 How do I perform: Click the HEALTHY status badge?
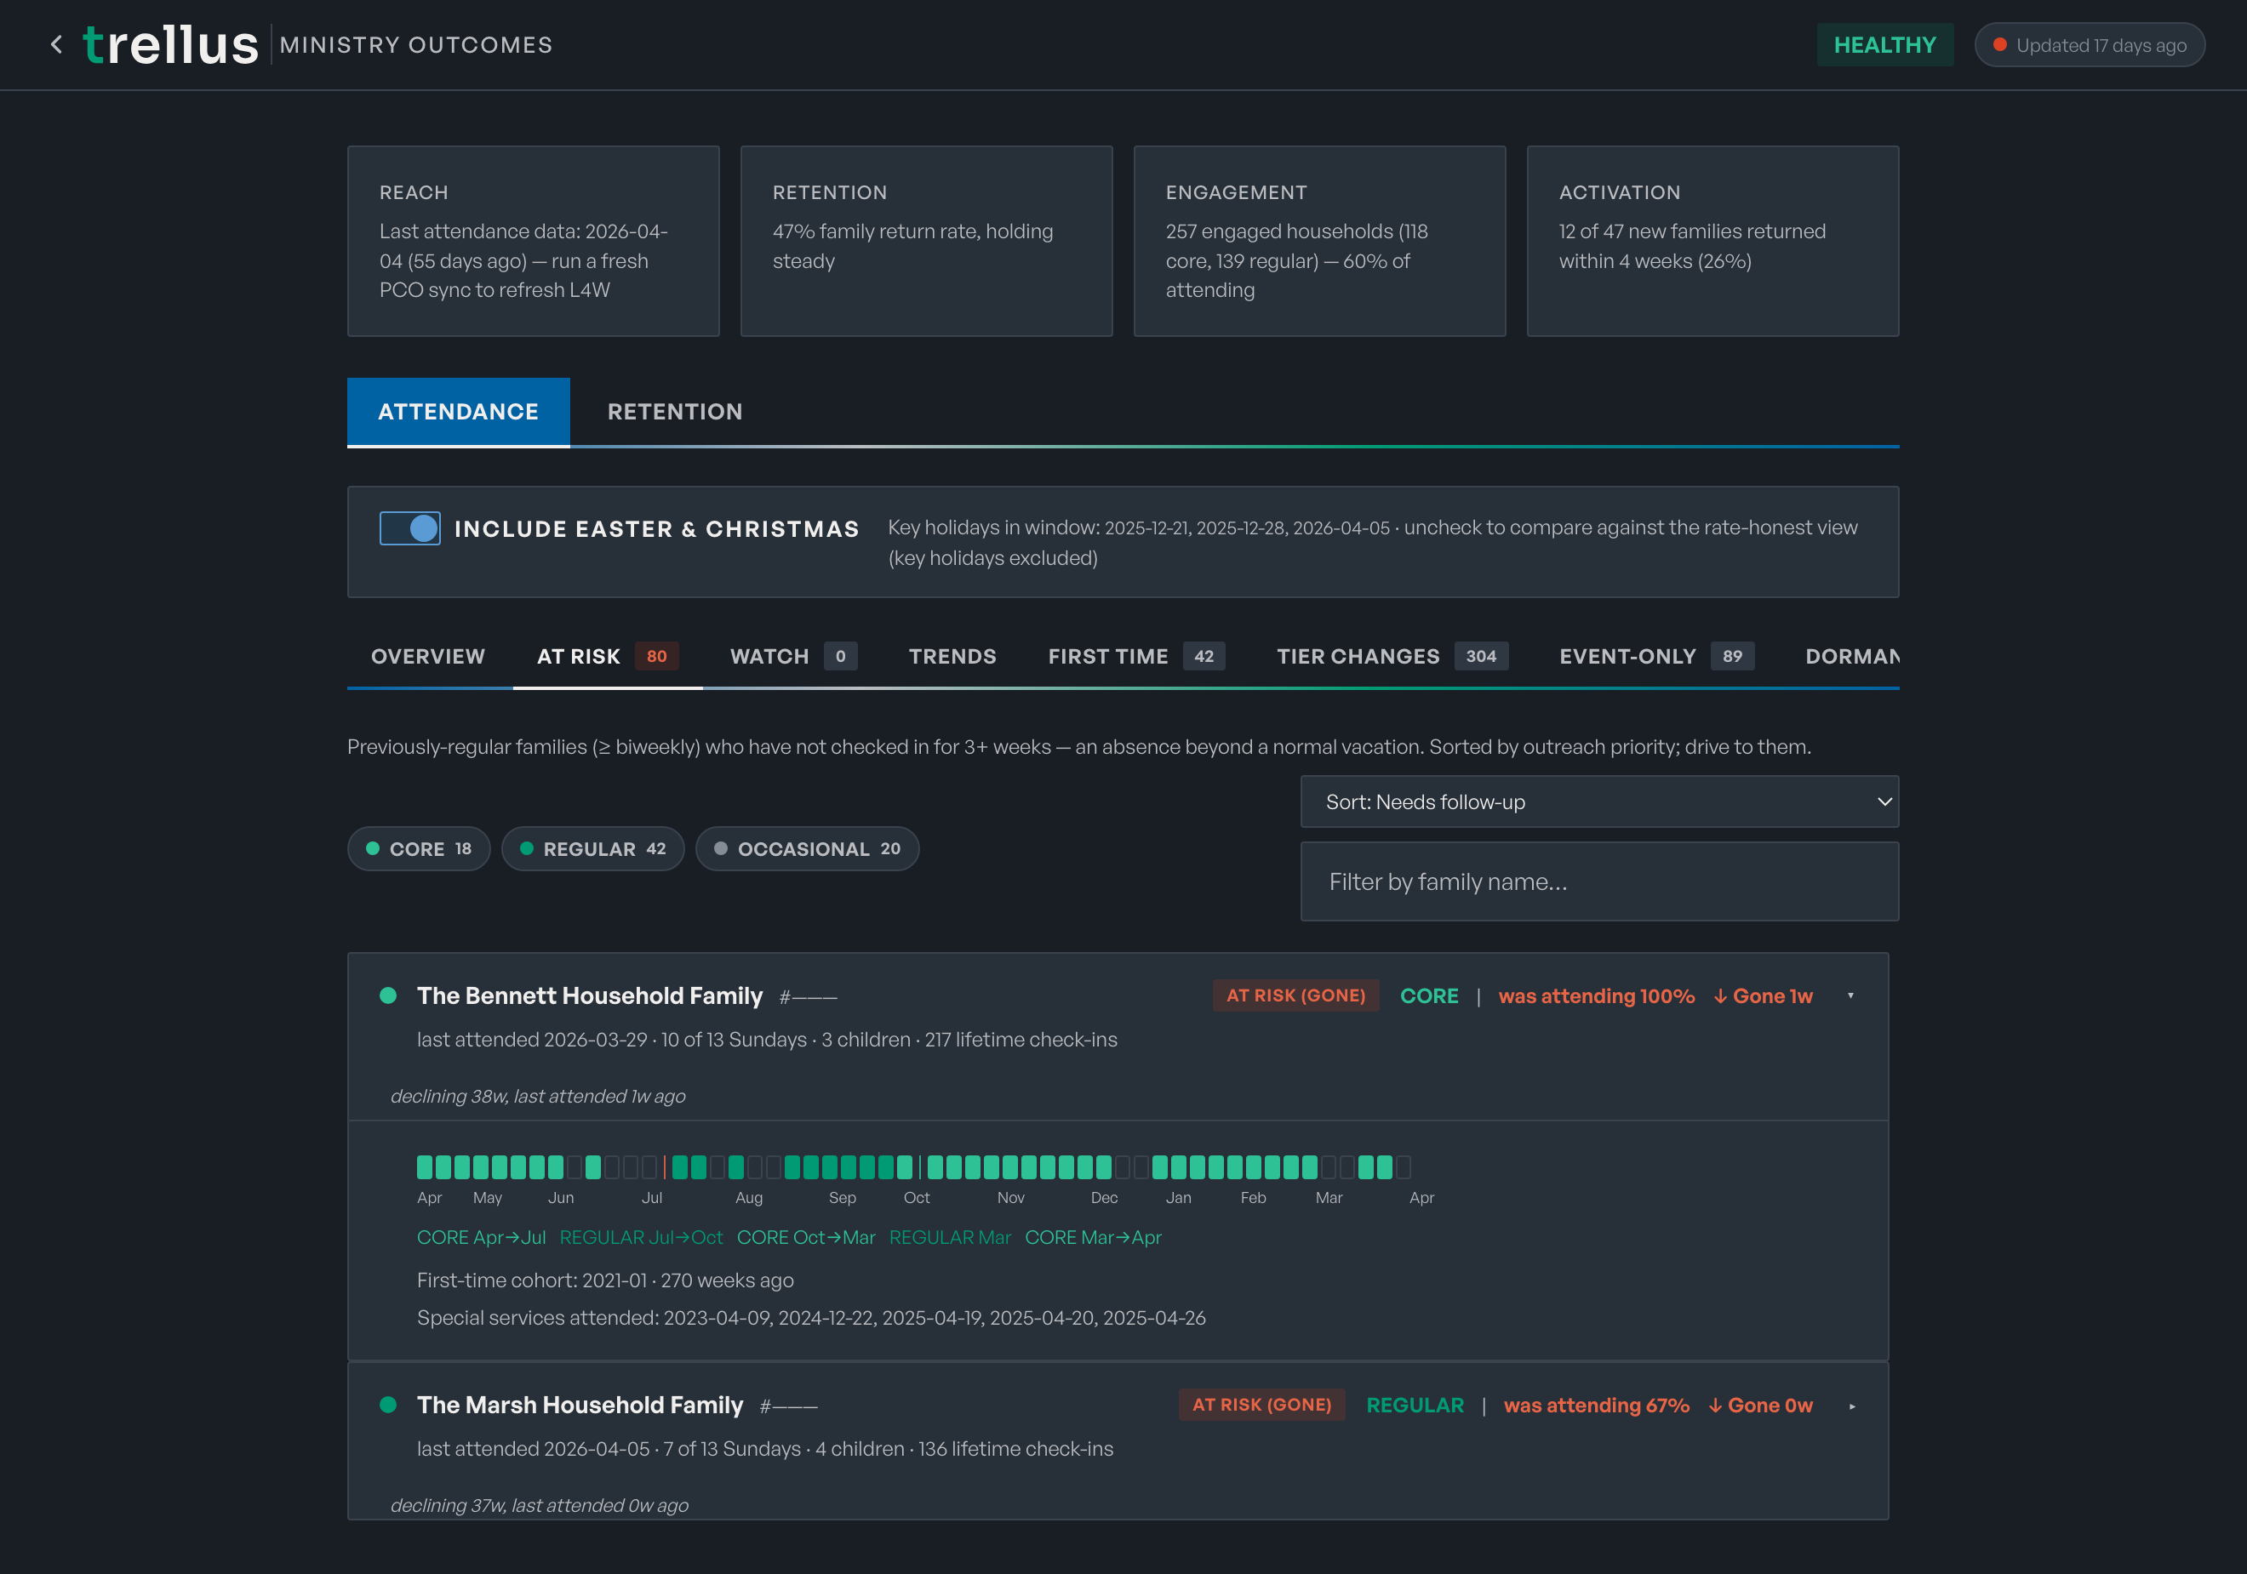(x=1885, y=45)
